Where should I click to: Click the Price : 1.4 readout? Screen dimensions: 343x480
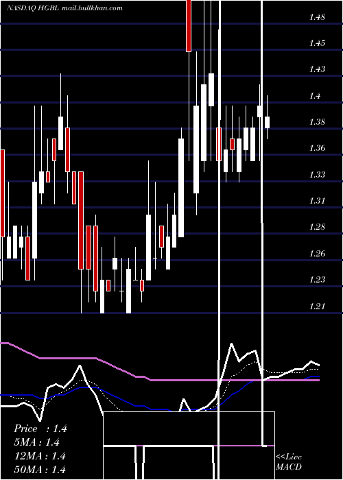click(40, 429)
